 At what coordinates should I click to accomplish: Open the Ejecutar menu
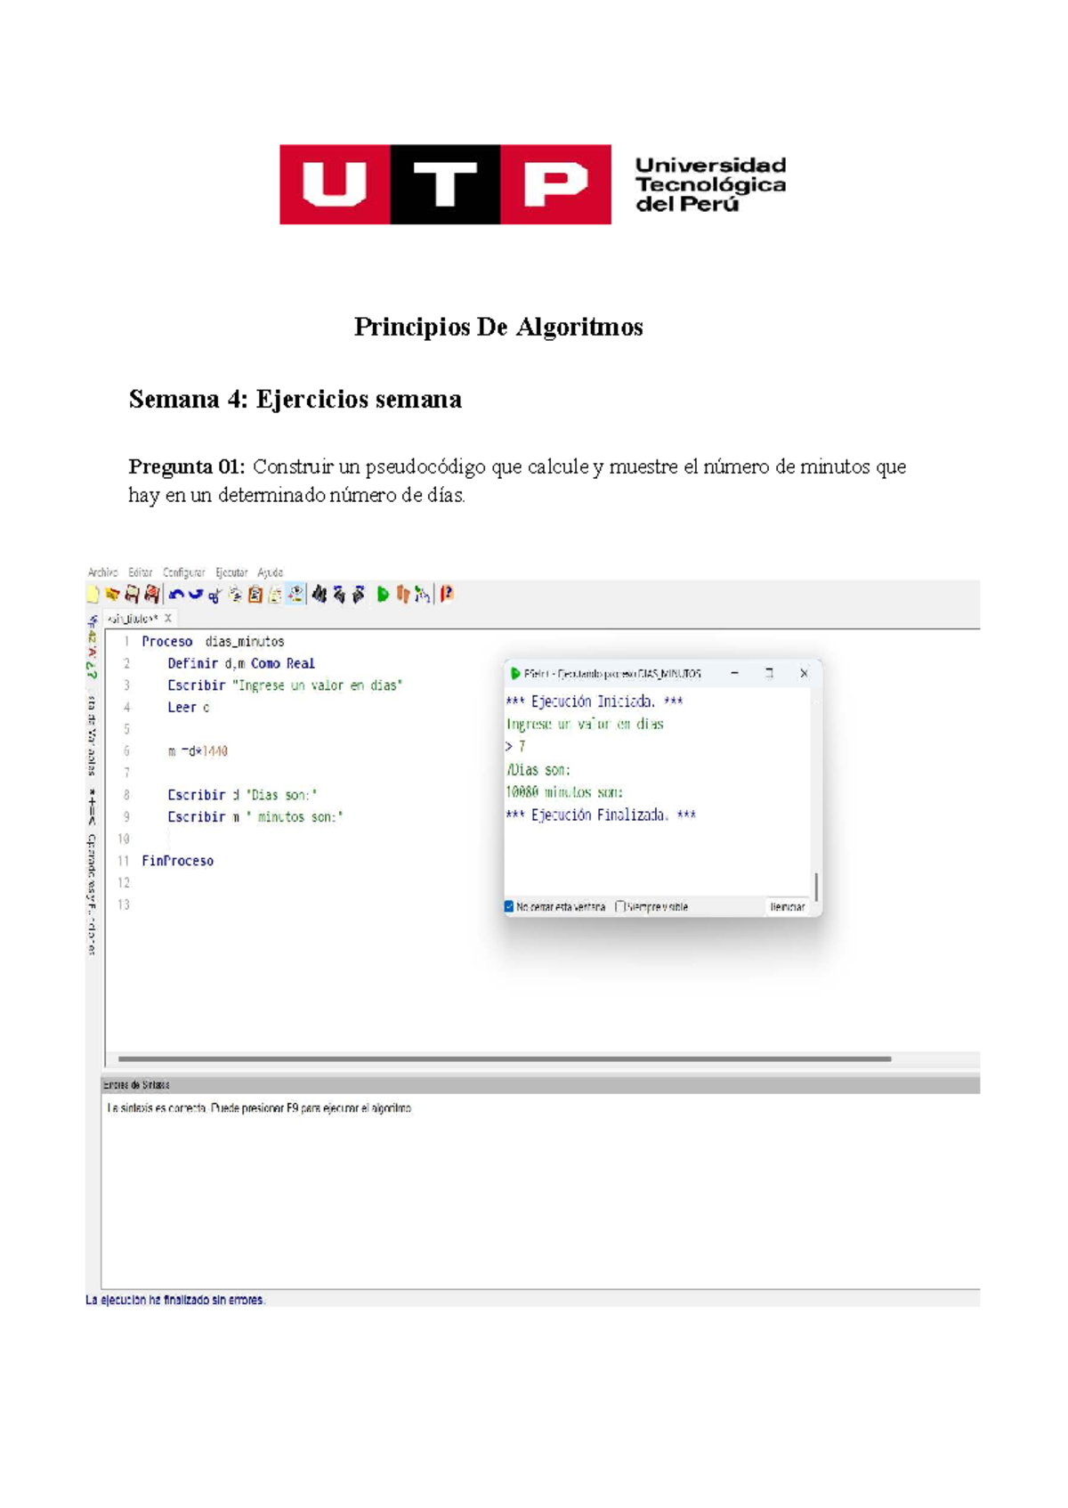pos(231,572)
